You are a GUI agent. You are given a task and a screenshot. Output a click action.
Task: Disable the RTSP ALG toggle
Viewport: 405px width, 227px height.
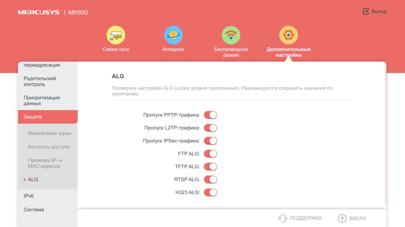pyautogui.click(x=210, y=180)
